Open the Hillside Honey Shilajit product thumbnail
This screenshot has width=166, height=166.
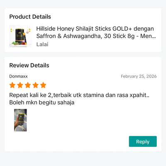pos(20,36)
